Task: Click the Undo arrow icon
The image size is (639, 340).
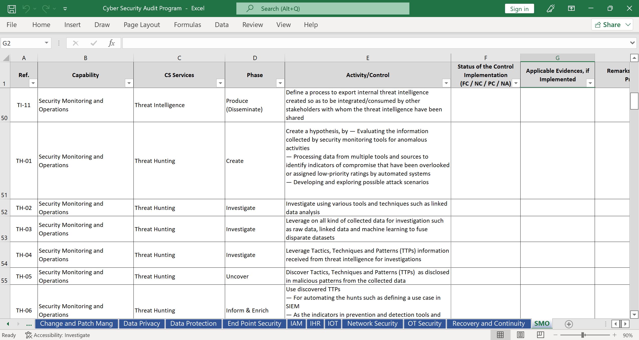Action: point(26,9)
